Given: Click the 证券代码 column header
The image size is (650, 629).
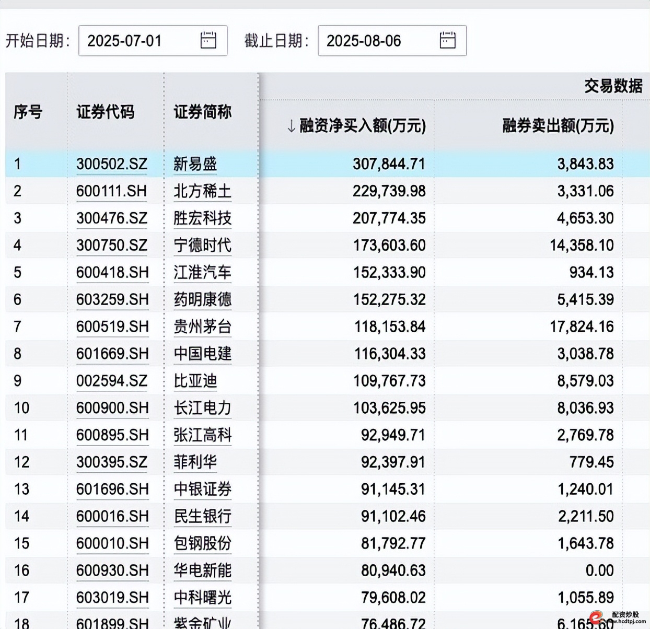Looking at the screenshot, I should pyautogui.click(x=105, y=112).
